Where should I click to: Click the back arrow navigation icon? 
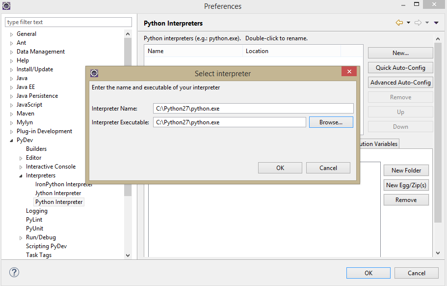click(x=399, y=23)
